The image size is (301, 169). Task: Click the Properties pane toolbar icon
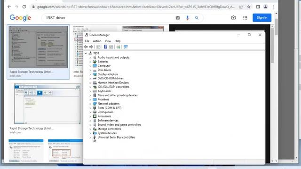111,47
